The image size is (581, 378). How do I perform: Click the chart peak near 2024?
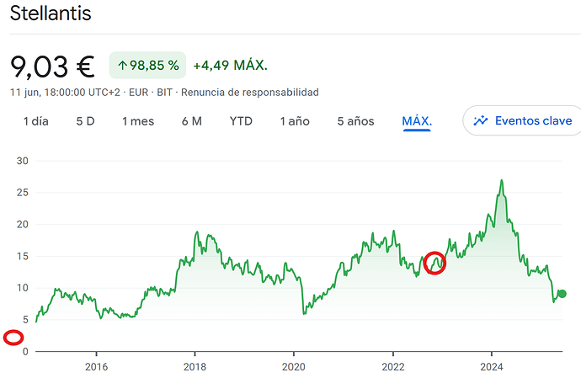[x=501, y=180]
